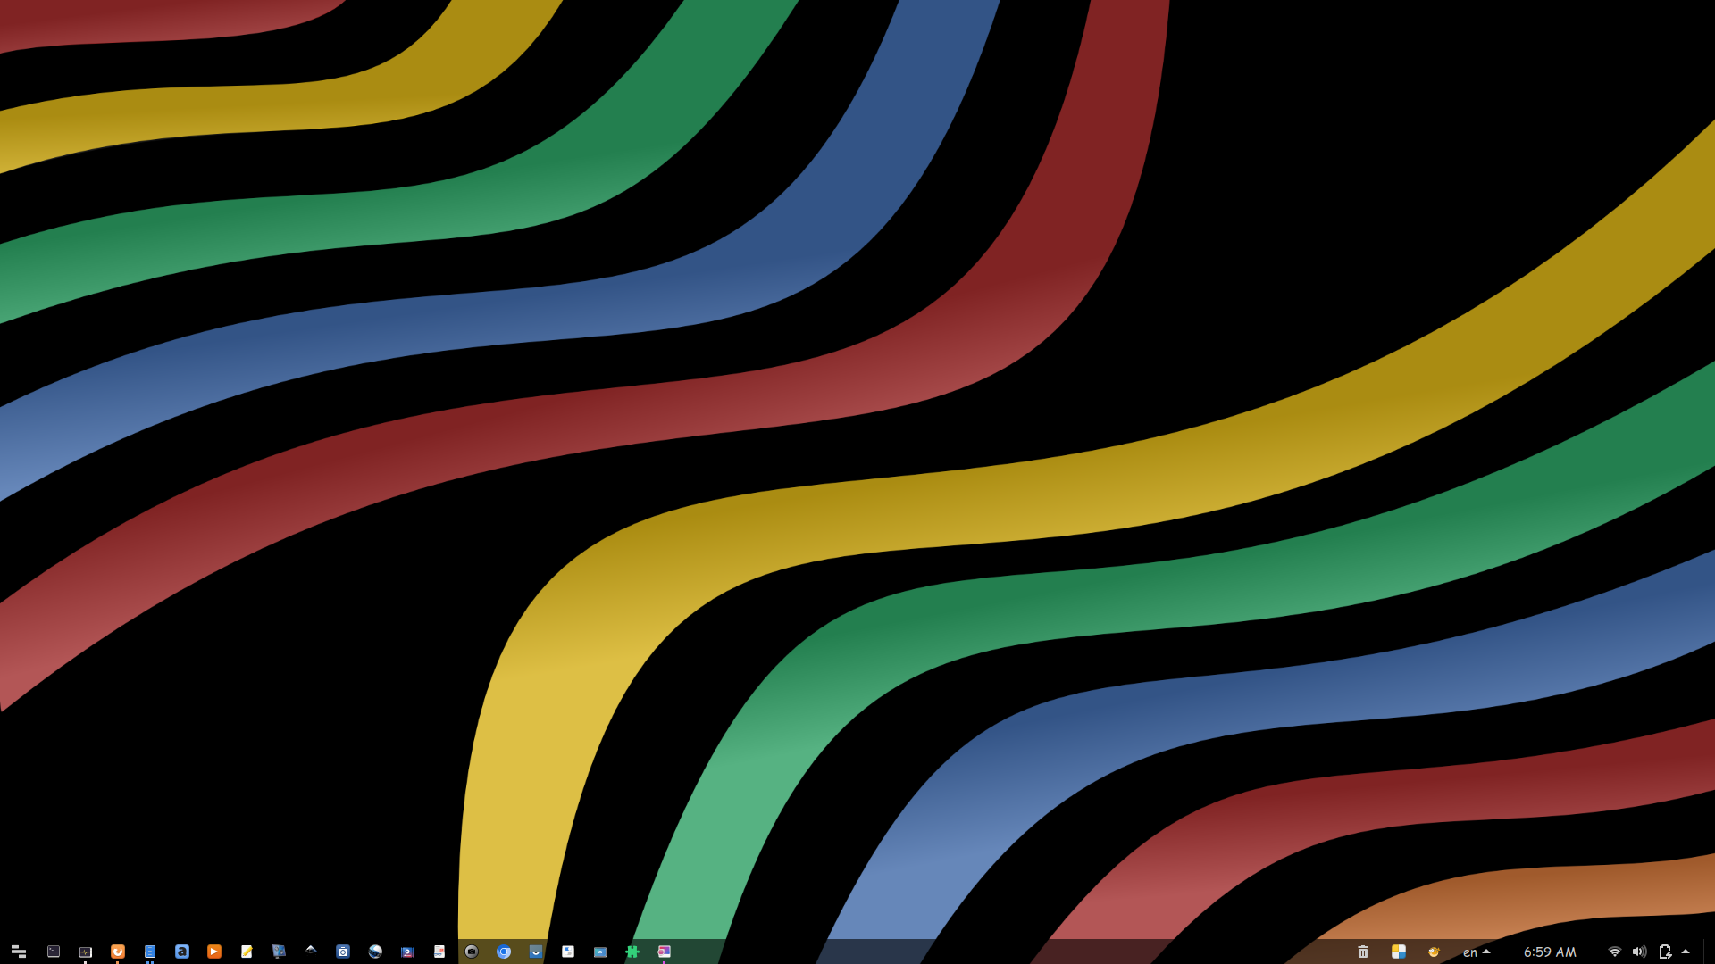Open the teal screen window icon
The image size is (1715, 964).
pos(600,952)
